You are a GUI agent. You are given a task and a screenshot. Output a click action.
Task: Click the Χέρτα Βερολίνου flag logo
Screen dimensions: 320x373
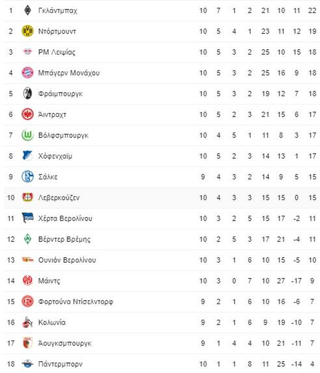(x=28, y=218)
